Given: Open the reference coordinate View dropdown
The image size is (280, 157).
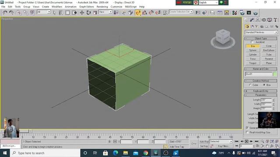Looking at the screenshot, I should [x=105, y=12].
